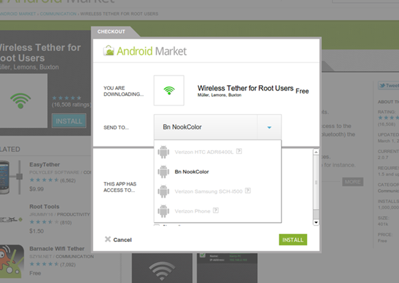The width and height of the screenshot is (399, 283).
Task: Click Android robot icon beside Verizon Samsung SCH-I500
Action: point(163,191)
